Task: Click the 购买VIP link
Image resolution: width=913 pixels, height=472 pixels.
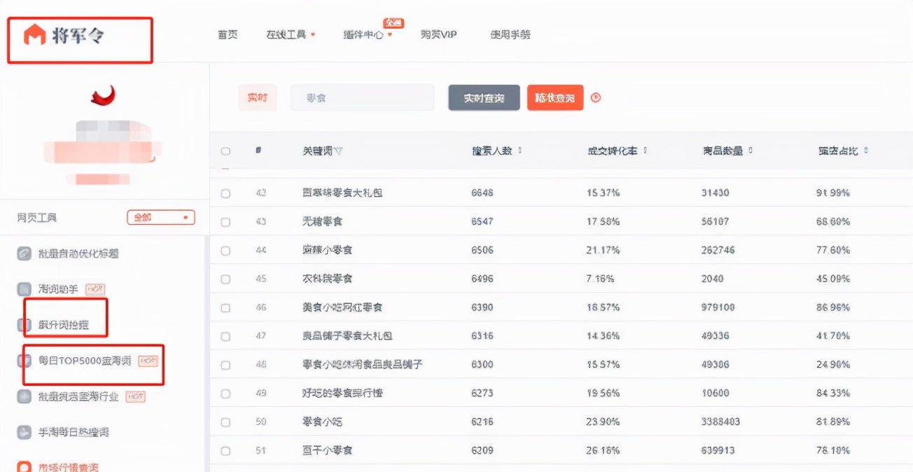Action: [437, 34]
